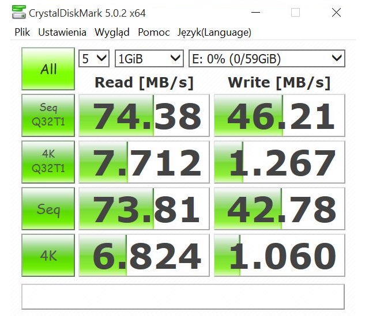Run all benchmarks with All button

click(x=48, y=69)
